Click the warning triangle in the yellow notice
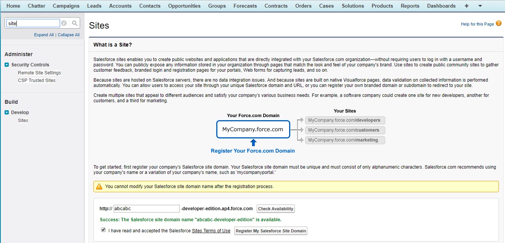The height and width of the screenshot is (243, 505). click(x=100, y=186)
